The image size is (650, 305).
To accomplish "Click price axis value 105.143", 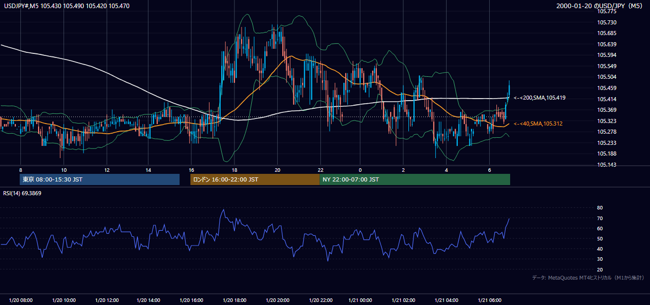I will (607, 165).
